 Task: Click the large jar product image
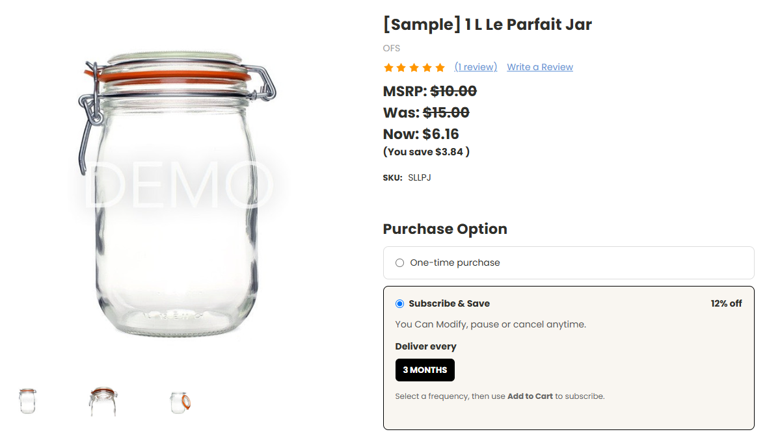[176, 194]
